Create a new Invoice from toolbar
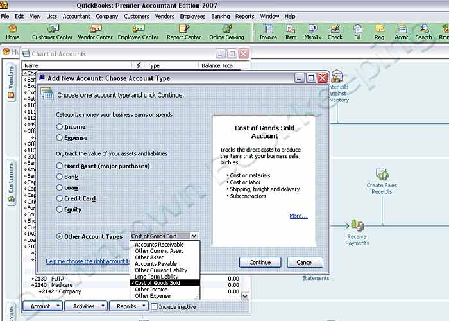 [268, 32]
